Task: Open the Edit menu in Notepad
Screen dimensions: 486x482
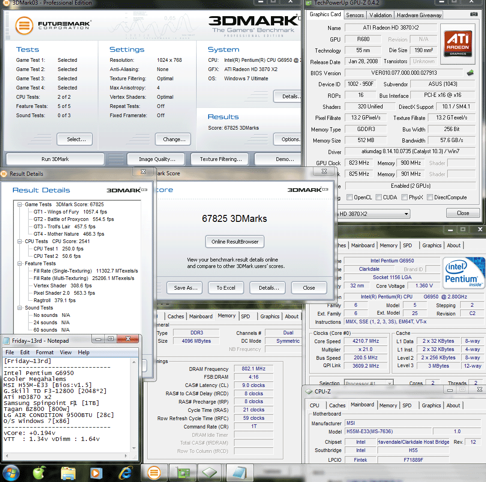Action: pyautogui.click(x=25, y=352)
